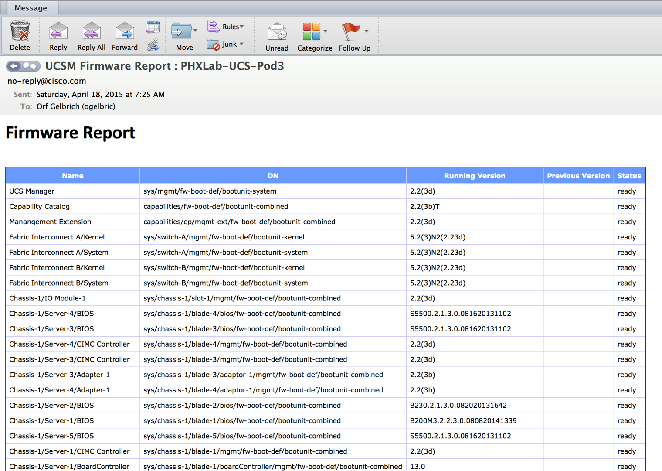Click the back arrow conversation icon

(14, 66)
